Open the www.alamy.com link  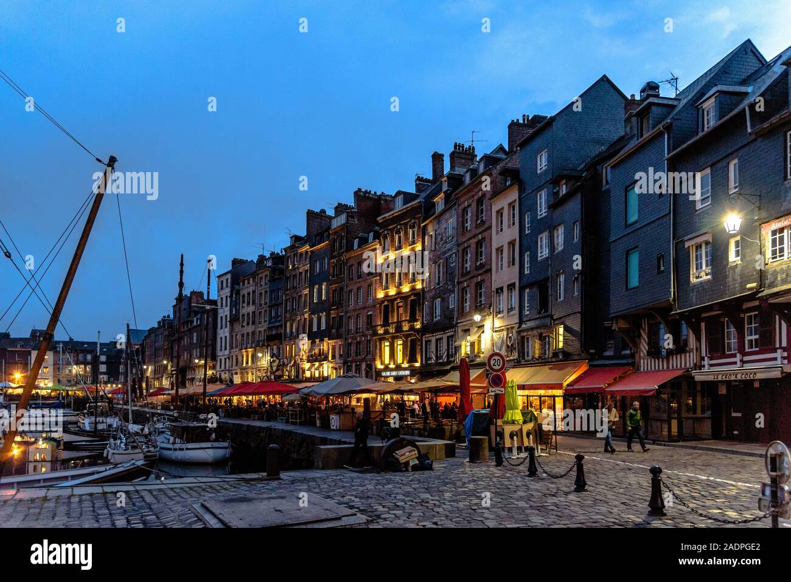[x=720, y=563]
